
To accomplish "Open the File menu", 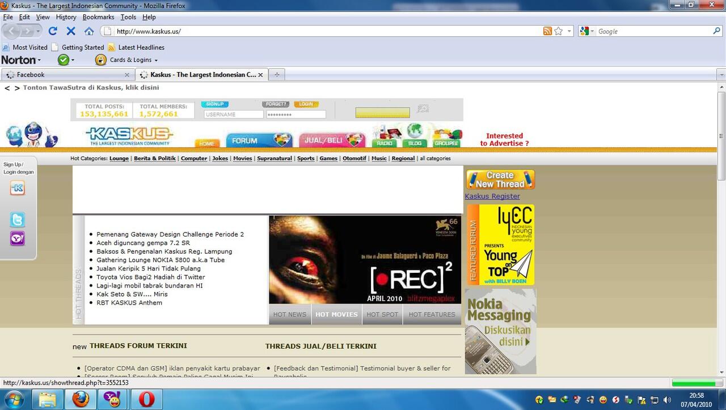I will (x=8, y=17).
